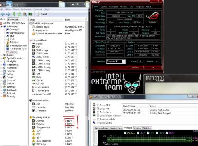Switch to the Kedvencek pane tab
The height and width of the screenshot is (146, 198).
(13, 19)
